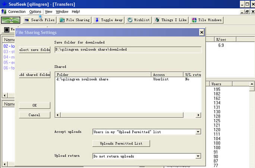Click the Search Files toolbar button

click(40, 20)
